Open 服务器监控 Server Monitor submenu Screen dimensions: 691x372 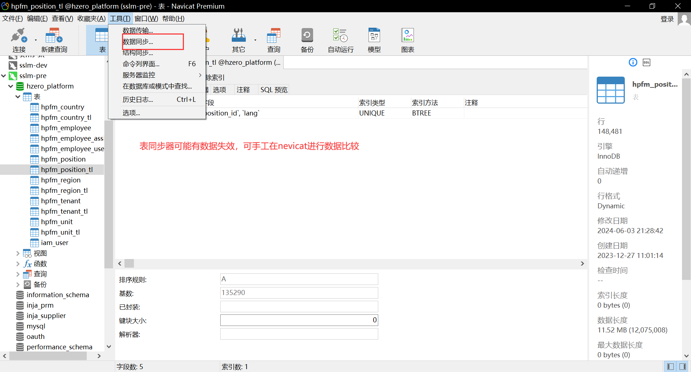157,75
